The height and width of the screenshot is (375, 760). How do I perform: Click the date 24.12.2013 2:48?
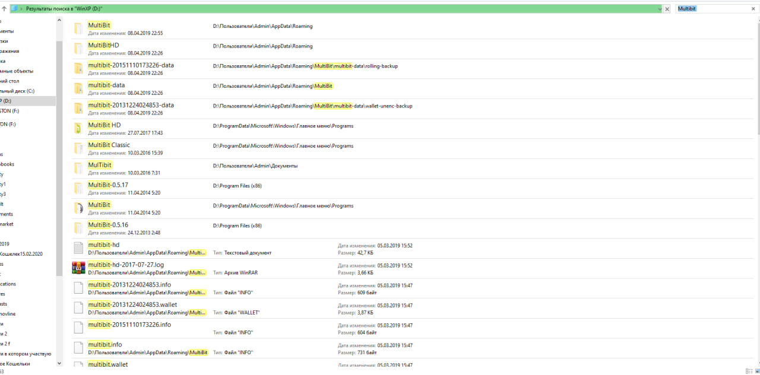(x=144, y=233)
